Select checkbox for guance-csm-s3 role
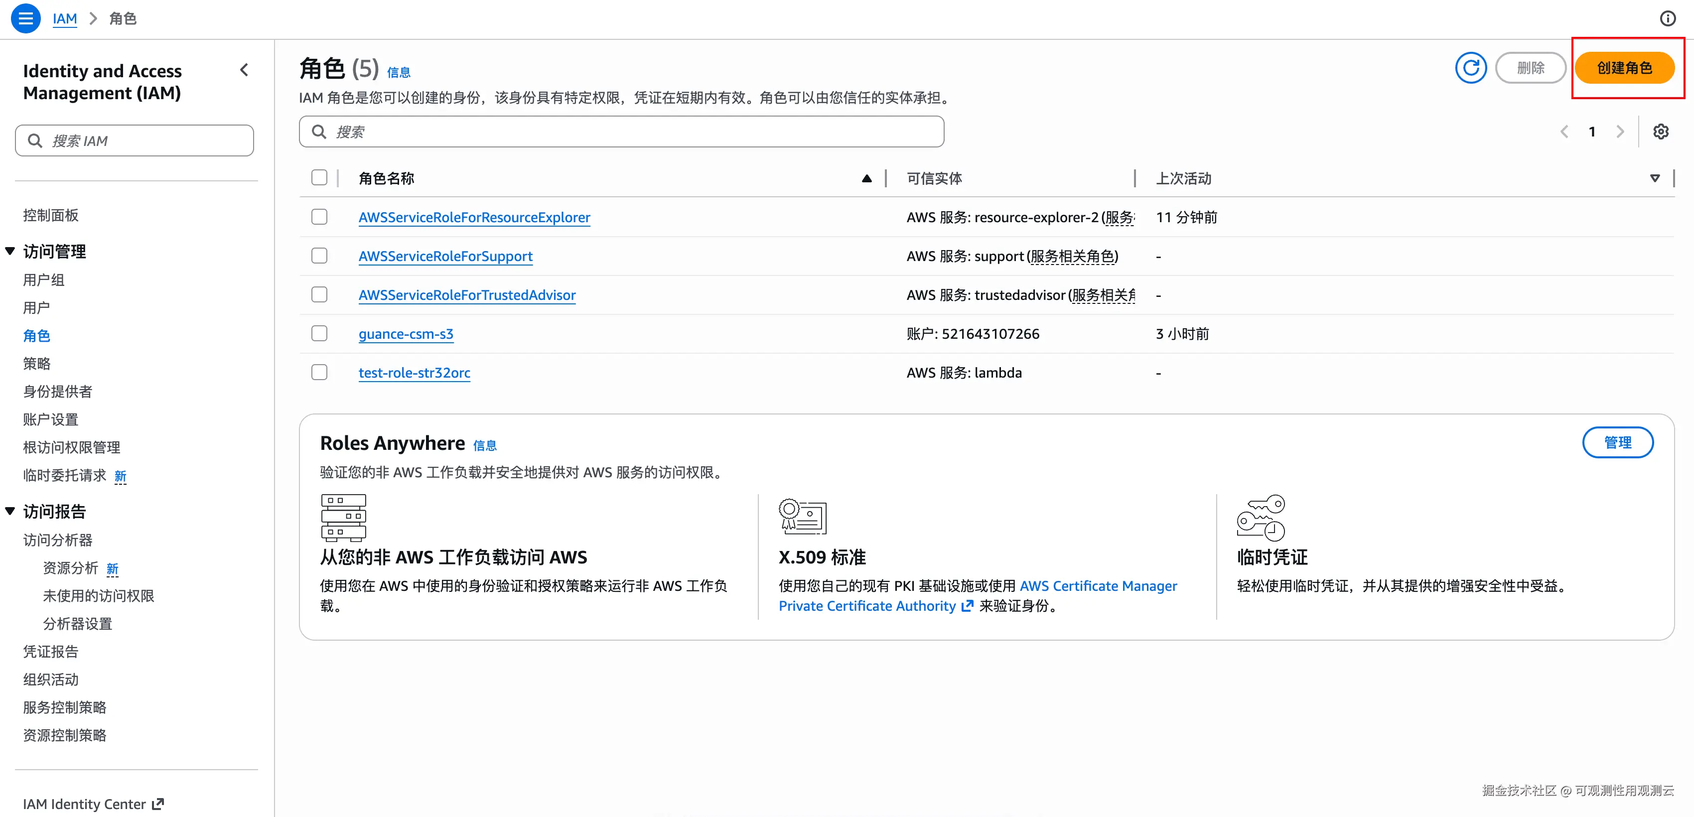This screenshot has width=1694, height=817. pos(319,334)
